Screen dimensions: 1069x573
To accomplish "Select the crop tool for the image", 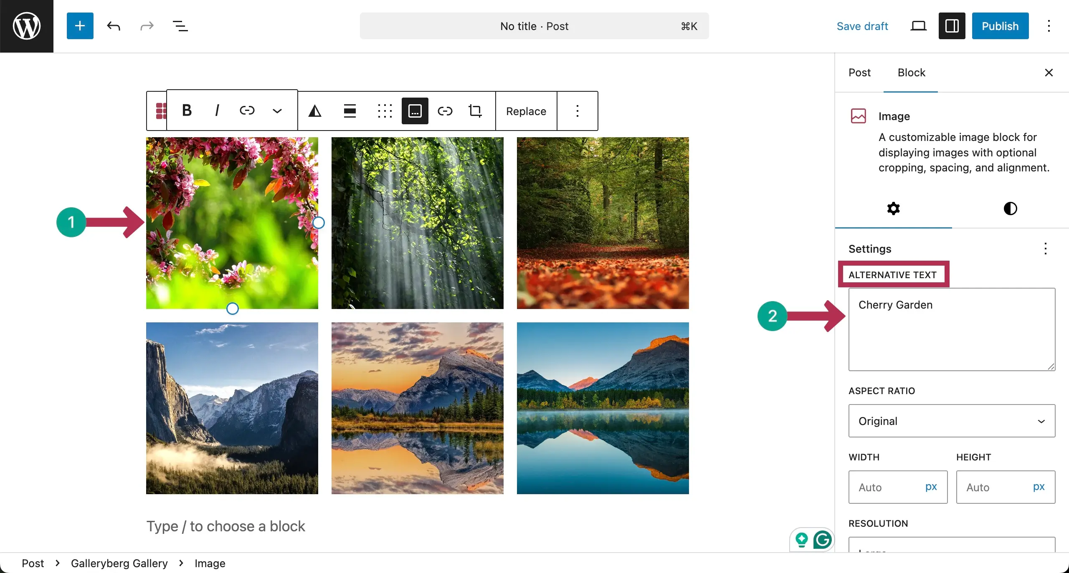I will pyautogui.click(x=476, y=111).
